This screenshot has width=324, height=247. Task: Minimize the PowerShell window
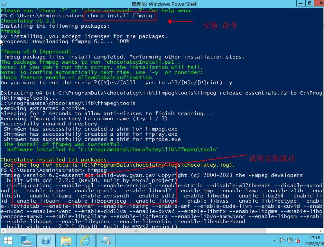click(x=301, y=4)
